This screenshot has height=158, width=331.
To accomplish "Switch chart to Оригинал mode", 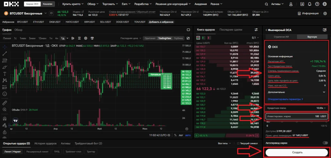I will point(150,38).
